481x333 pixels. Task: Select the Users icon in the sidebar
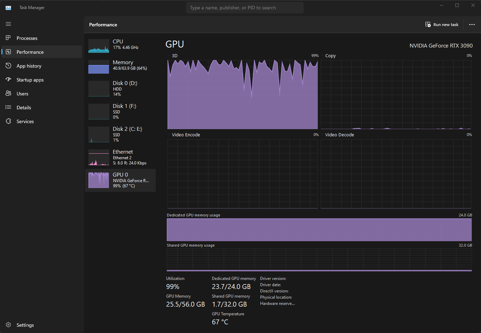[x=8, y=93]
